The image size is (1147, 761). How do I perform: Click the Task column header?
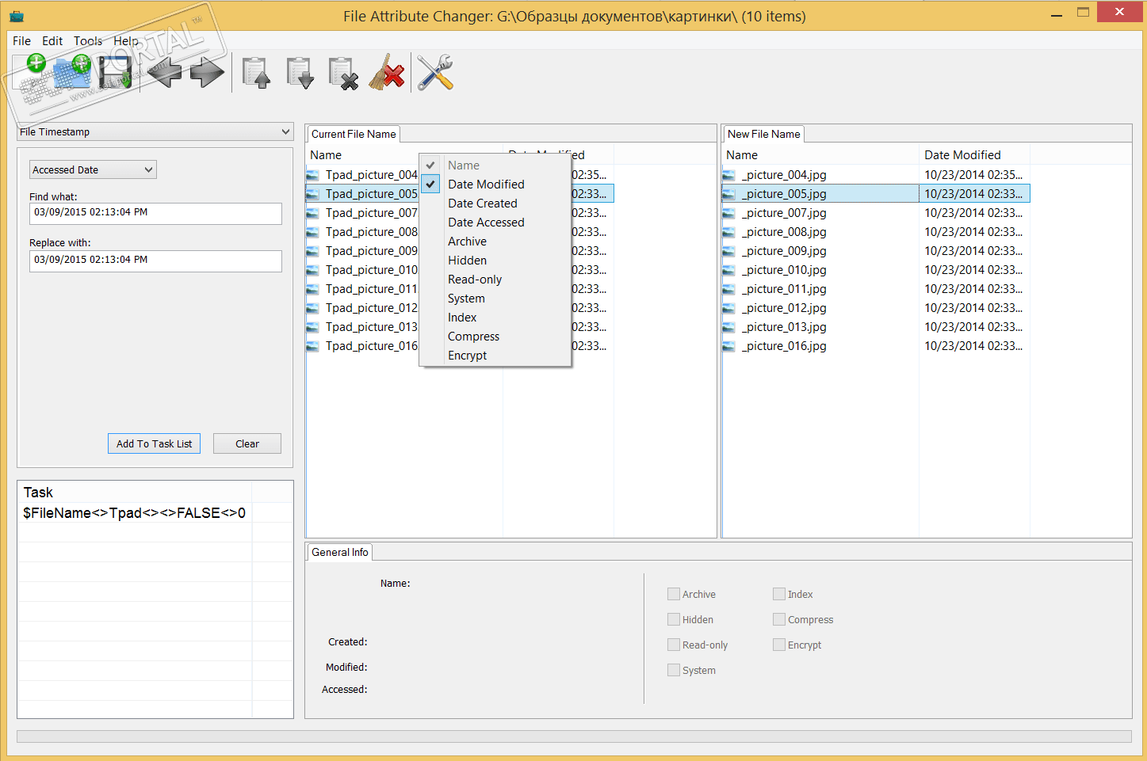135,492
